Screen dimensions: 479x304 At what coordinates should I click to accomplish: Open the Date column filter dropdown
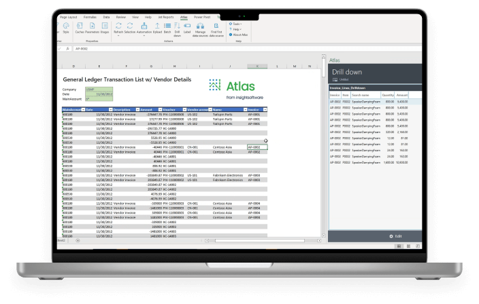[x=111, y=110]
